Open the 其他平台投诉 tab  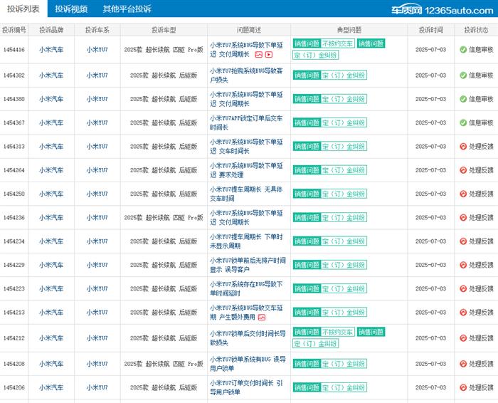[127, 9]
